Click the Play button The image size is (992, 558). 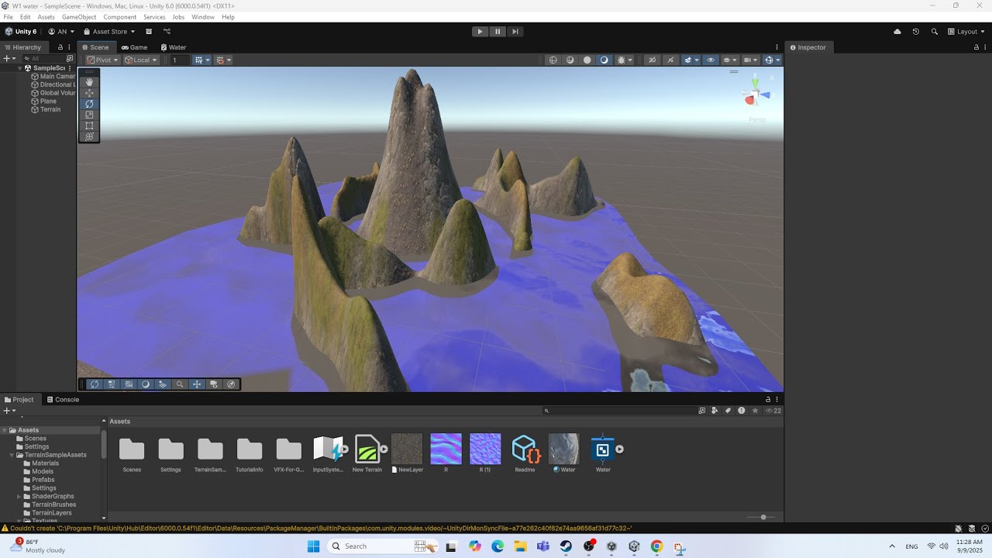click(x=480, y=32)
